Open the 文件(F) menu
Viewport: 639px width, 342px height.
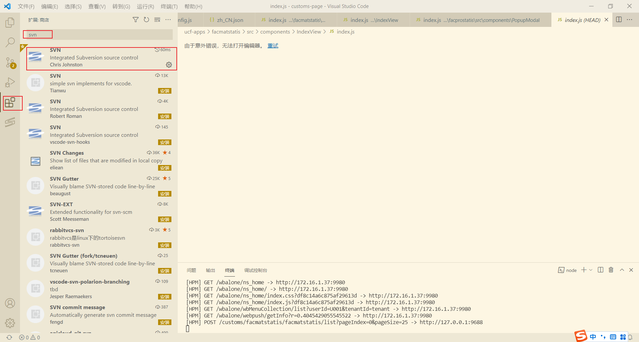[26, 6]
